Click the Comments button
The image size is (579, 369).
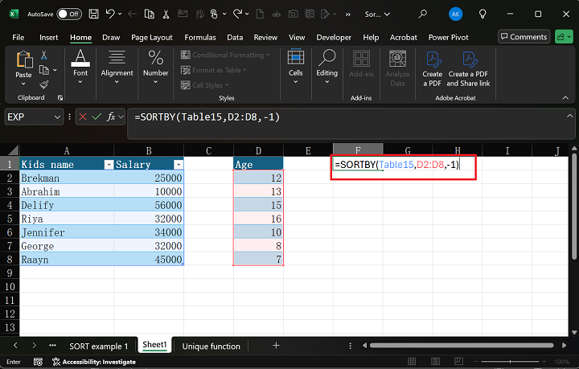click(x=524, y=37)
